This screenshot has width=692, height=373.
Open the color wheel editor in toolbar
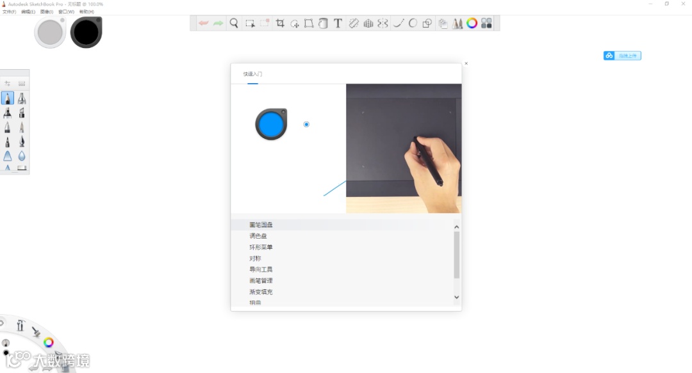point(472,24)
